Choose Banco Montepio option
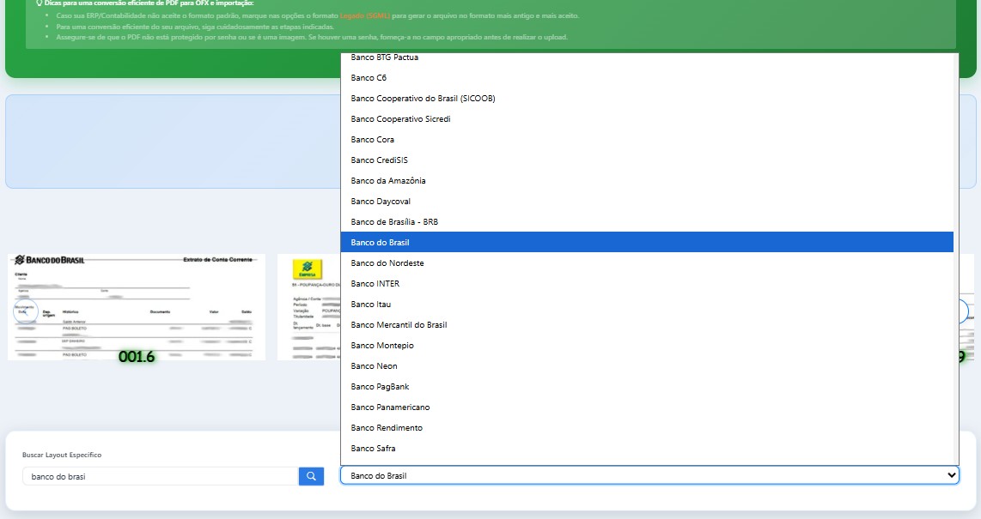This screenshot has height=519, width=981. click(647, 346)
